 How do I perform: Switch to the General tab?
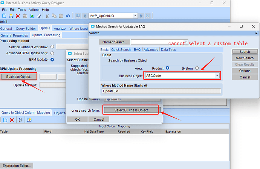[6, 29]
